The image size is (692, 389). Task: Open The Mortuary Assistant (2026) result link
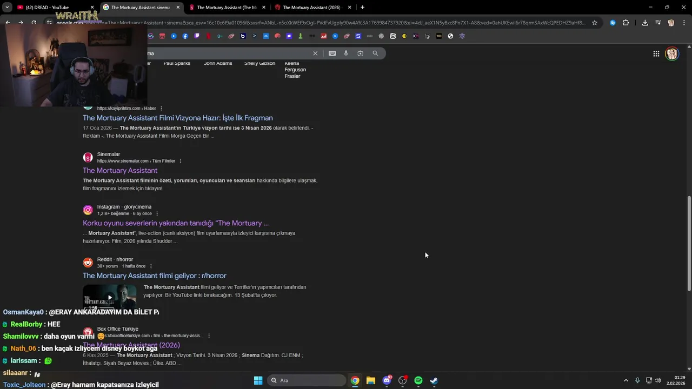(131, 345)
